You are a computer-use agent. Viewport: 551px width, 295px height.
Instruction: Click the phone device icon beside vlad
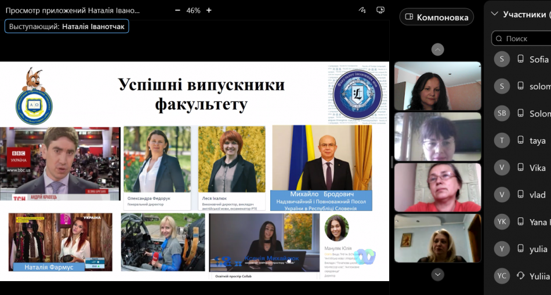pos(520,195)
